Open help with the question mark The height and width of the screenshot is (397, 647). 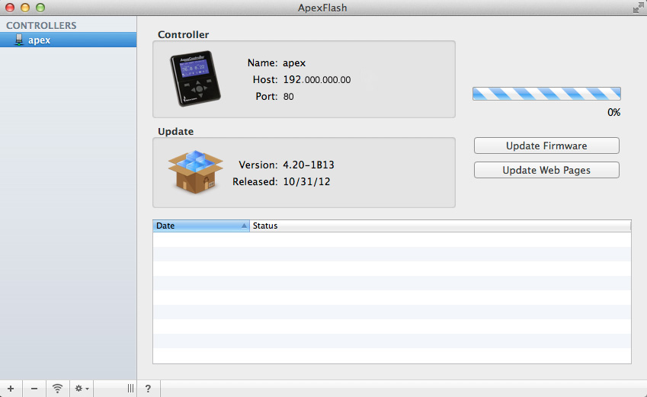(148, 389)
